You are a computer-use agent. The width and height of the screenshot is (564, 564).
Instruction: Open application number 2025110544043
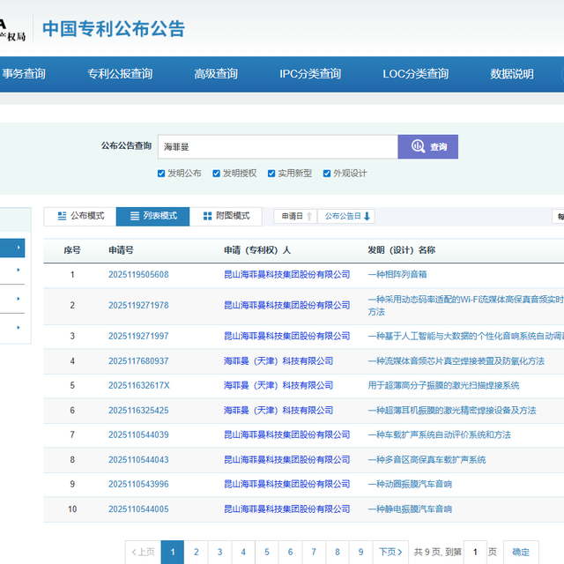138,460
